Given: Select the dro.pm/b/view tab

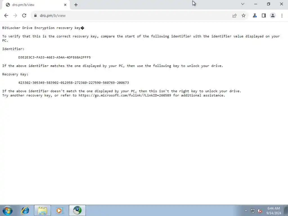Looking at the screenshot, I should [x=36, y=5].
